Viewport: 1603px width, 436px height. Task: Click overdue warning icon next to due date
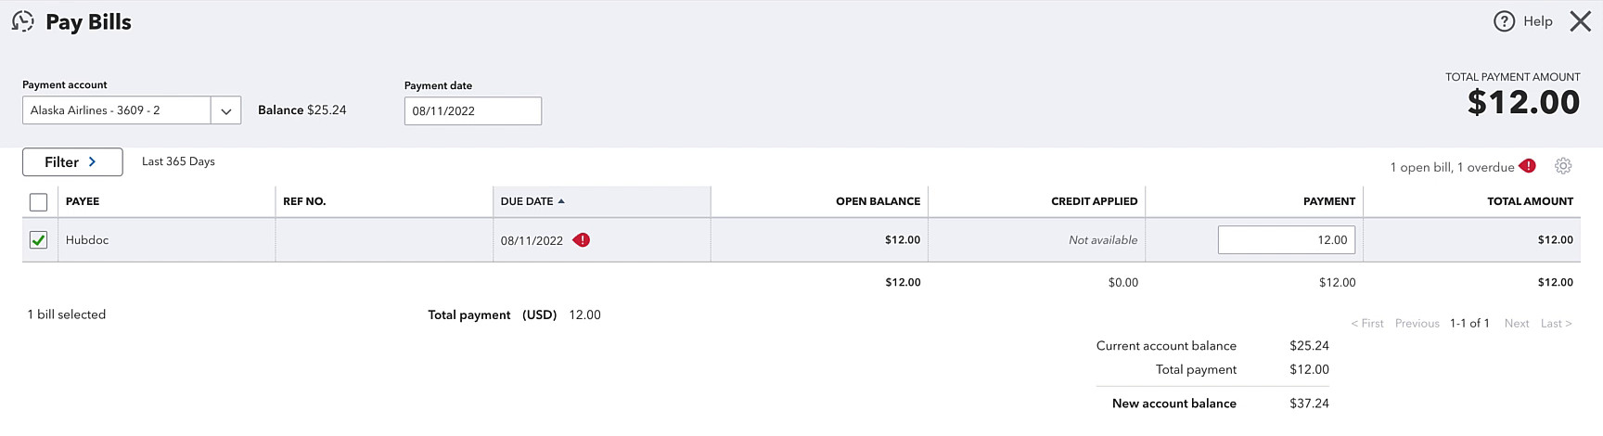(582, 239)
